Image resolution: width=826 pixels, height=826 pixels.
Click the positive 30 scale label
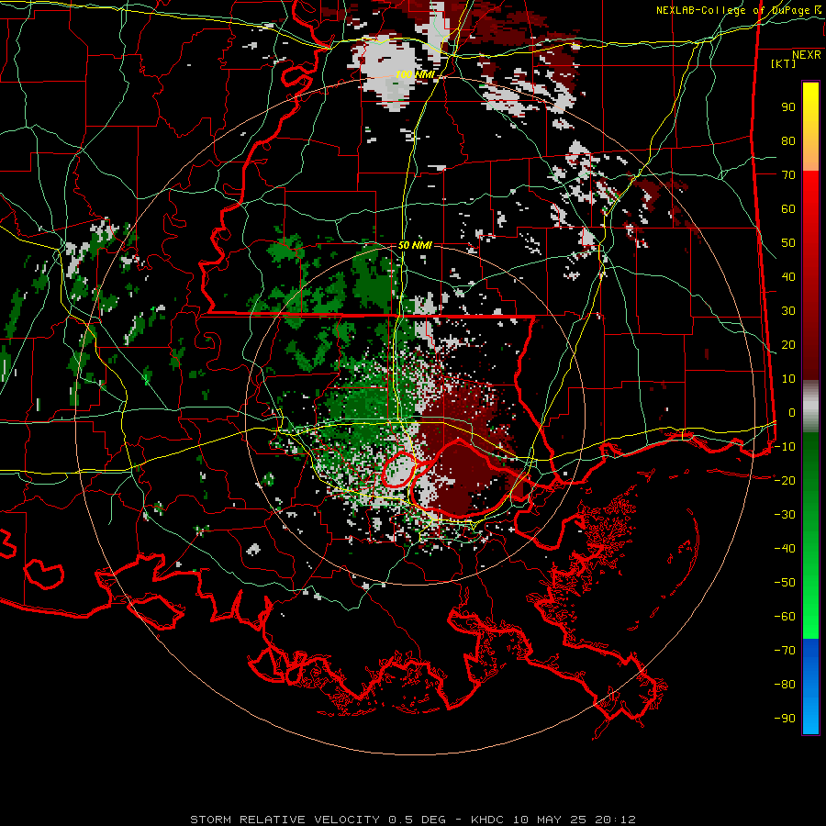coord(788,311)
